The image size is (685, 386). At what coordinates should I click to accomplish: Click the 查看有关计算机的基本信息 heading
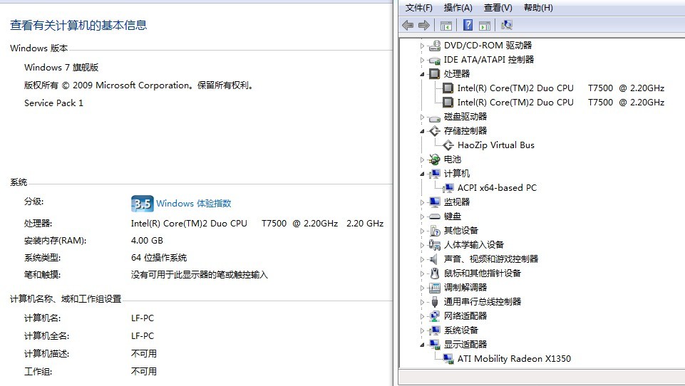tap(78, 26)
